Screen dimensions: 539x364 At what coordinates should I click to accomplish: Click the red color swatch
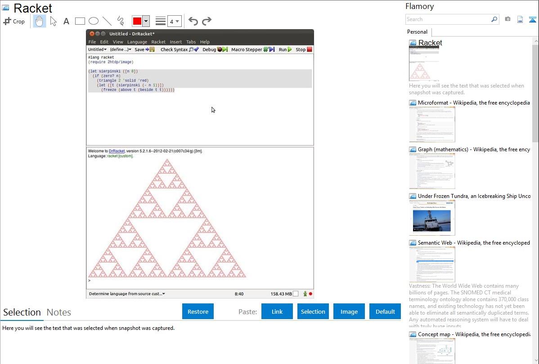point(137,21)
